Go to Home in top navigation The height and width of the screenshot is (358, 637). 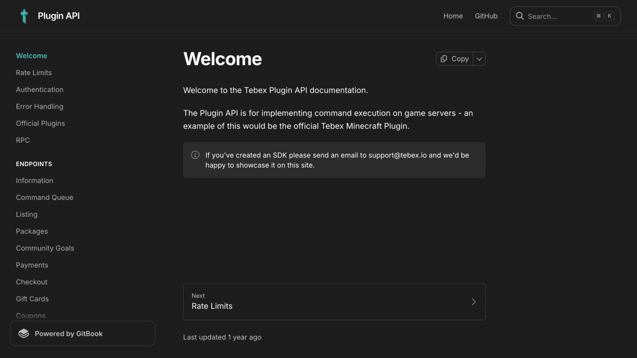click(453, 16)
